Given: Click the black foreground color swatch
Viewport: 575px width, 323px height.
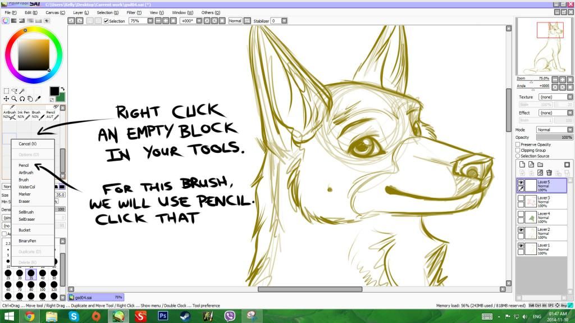Looking at the screenshot, I should [54, 91].
